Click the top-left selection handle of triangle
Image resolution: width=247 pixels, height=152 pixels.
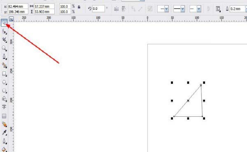172,83
